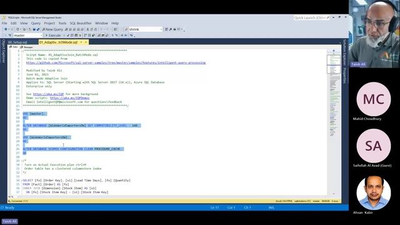Open the aka.ms/IQPDemos link
The height and width of the screenshot is (225, 400).
click(x=69, y=98)
